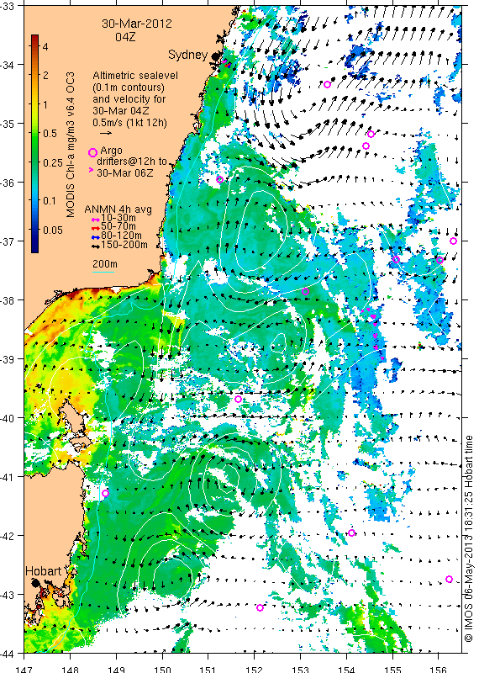Screen dimensions: 479x673
Task: Click the colour bar tick label 0.25
Action: [53, 163]
